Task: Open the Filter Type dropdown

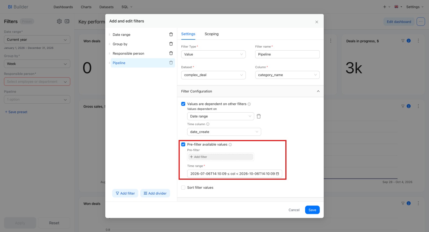Action: [x=213, y=54]
